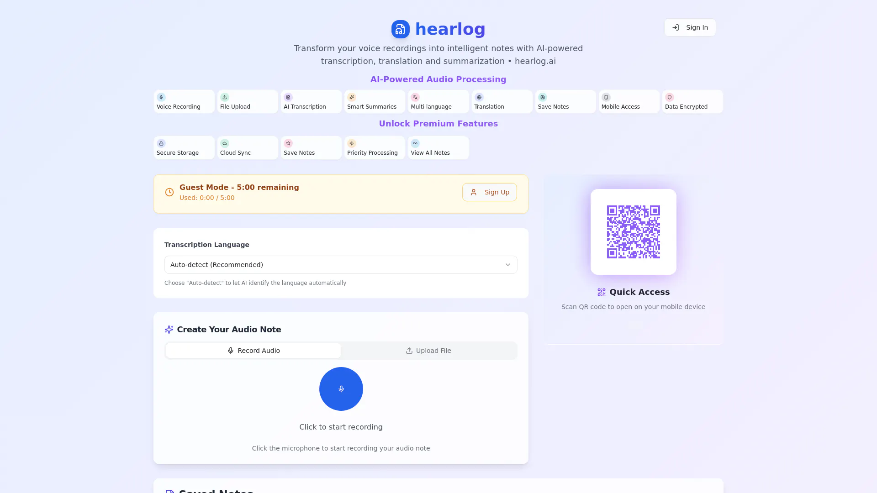This screenshot has width=877, height=493.
Task: Click the File Upload icon
Action: [x=225, y=97]
